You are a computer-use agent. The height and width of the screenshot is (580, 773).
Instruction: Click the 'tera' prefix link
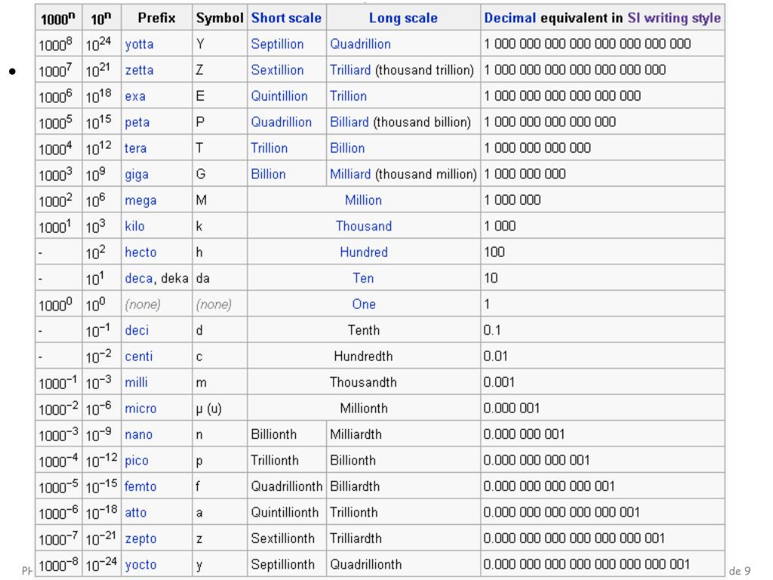pyautogui.click(x=136, y=148)
